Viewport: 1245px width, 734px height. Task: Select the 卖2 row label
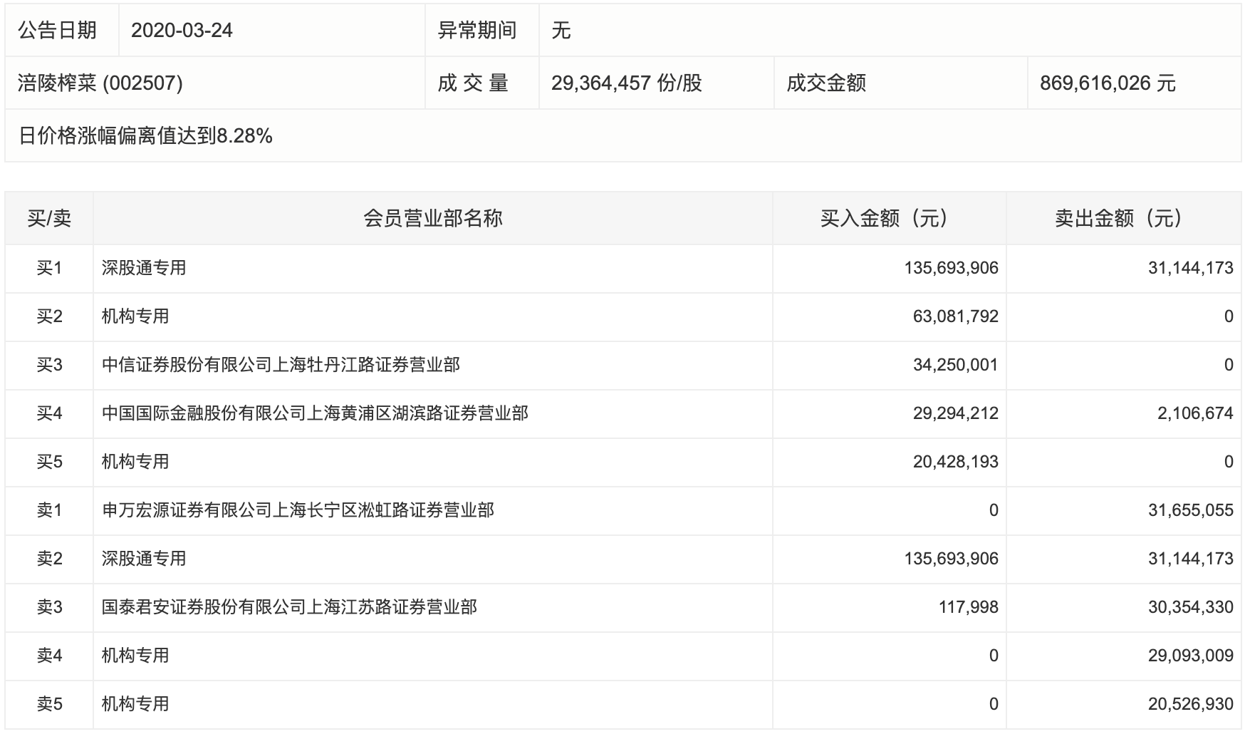(x=49, y=559)
